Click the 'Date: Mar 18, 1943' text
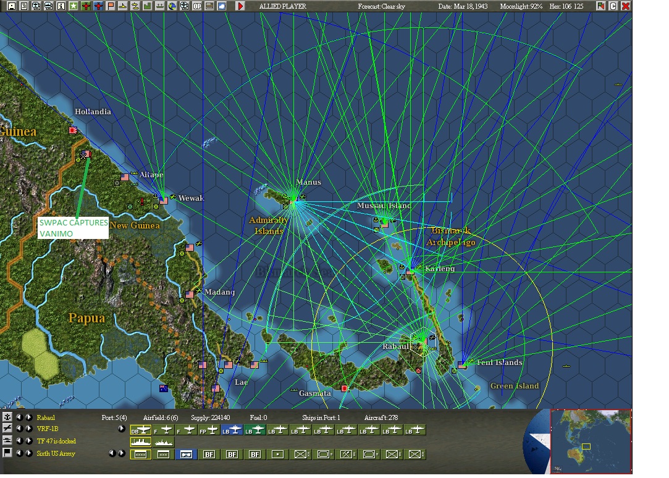The image size is (669, 478). (463, 6)
